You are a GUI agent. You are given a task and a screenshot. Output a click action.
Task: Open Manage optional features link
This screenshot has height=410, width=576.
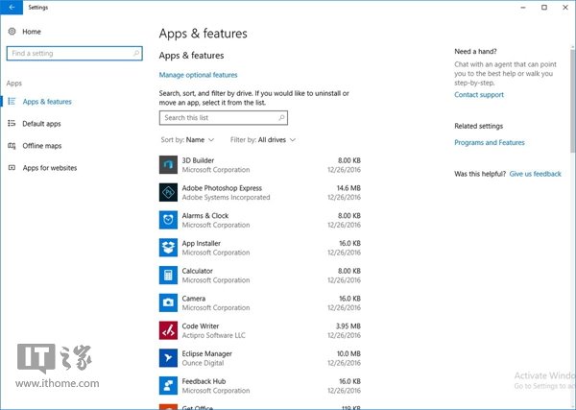pyautogui.click(x=198, y=75)
